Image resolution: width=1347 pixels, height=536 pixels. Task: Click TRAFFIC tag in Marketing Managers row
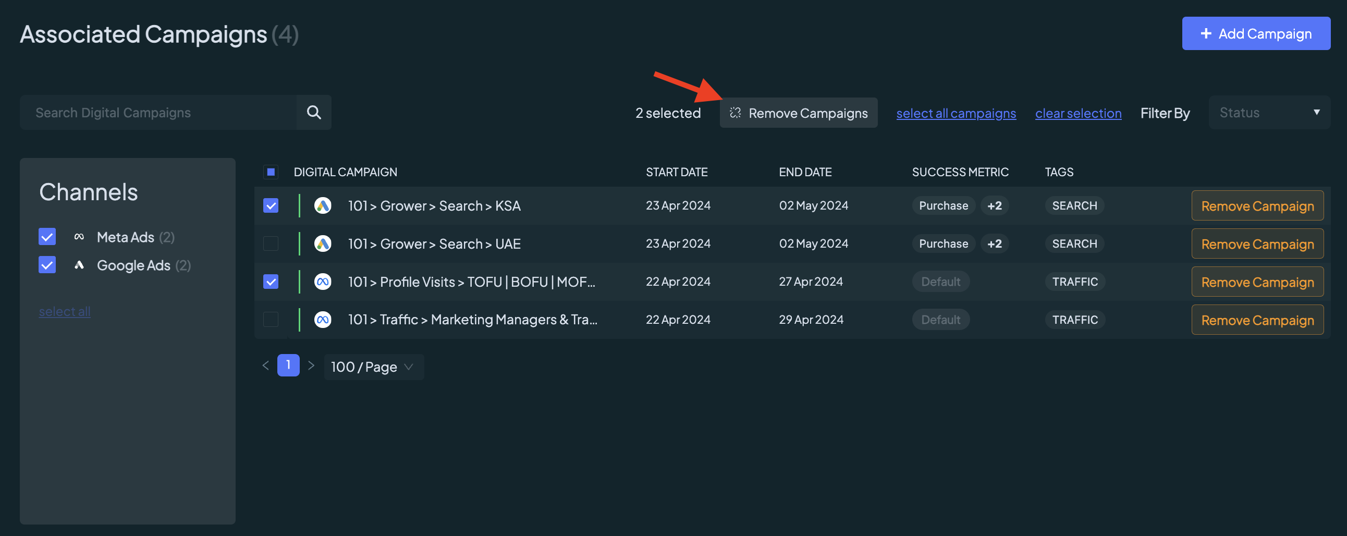click(x=1074, y=320)
